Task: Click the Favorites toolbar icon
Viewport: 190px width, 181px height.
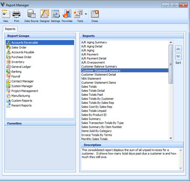Action: coord(67,14)
